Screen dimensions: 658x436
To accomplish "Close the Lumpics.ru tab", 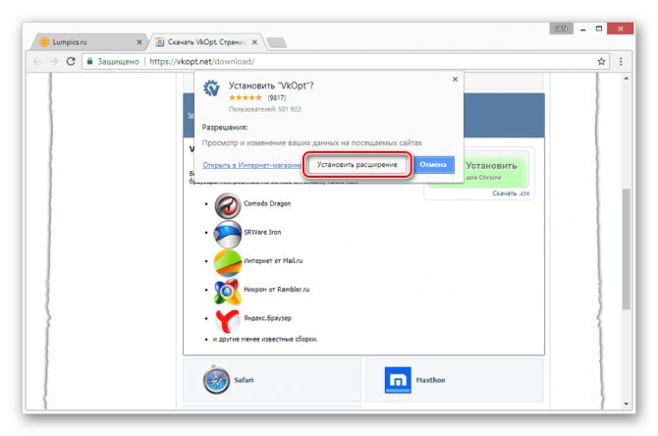I will click(139, 42).
